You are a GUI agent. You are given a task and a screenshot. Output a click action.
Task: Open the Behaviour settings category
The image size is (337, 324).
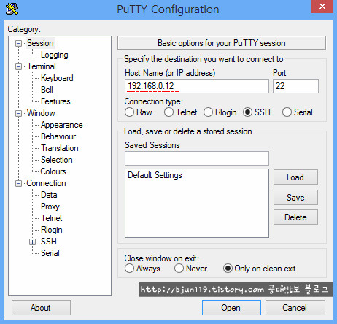[58, 136]
